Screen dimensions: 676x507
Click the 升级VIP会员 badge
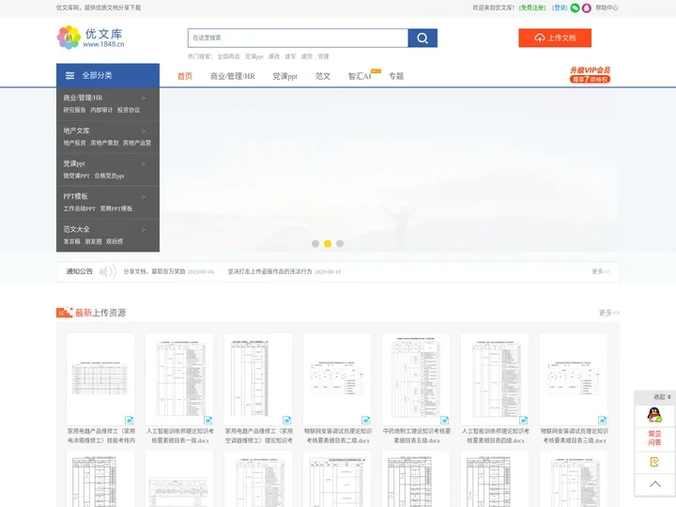[x=590, y=74]
